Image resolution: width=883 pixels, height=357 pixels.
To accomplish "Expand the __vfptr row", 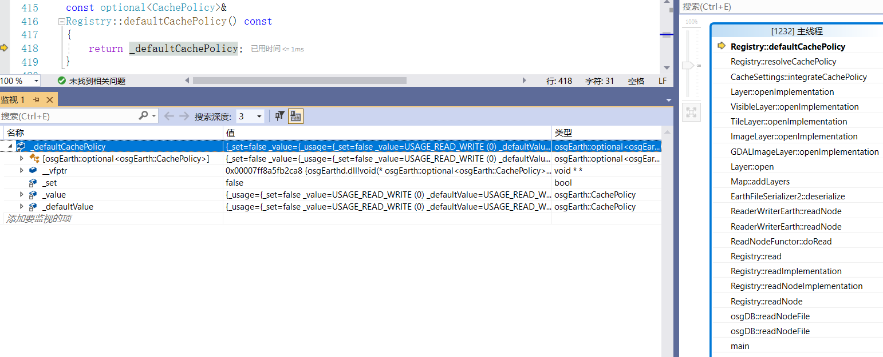I will (22, 170).
